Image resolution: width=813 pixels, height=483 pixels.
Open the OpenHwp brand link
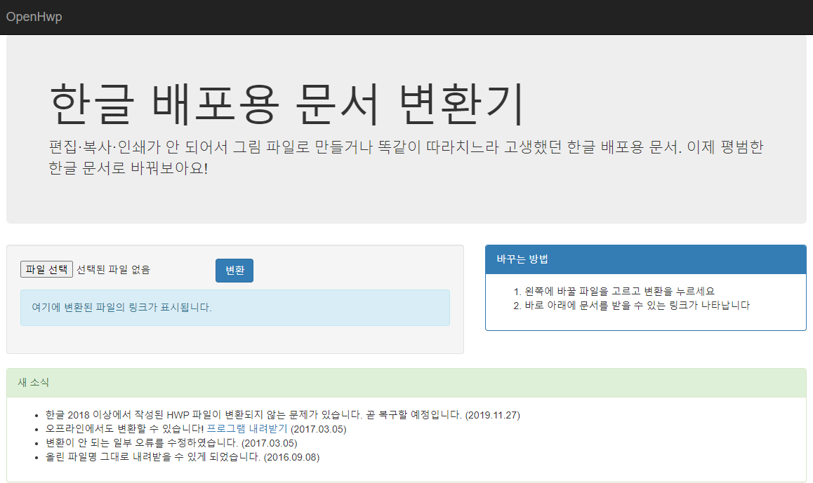[x=34, y=17]
